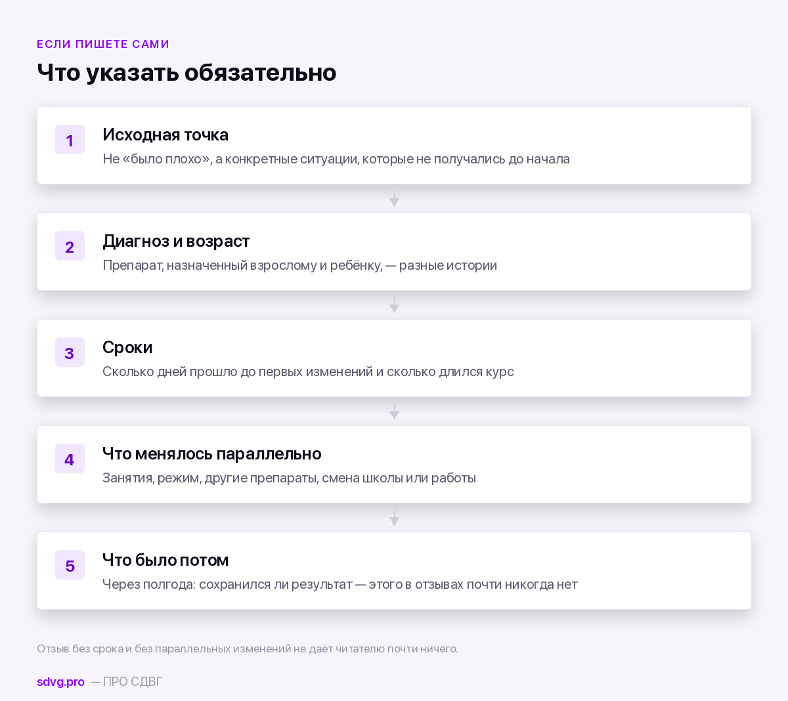This screenshot has height=701, width=788.
Task: Select the 'Сроки' card title
Action: (x=127, y=347)
